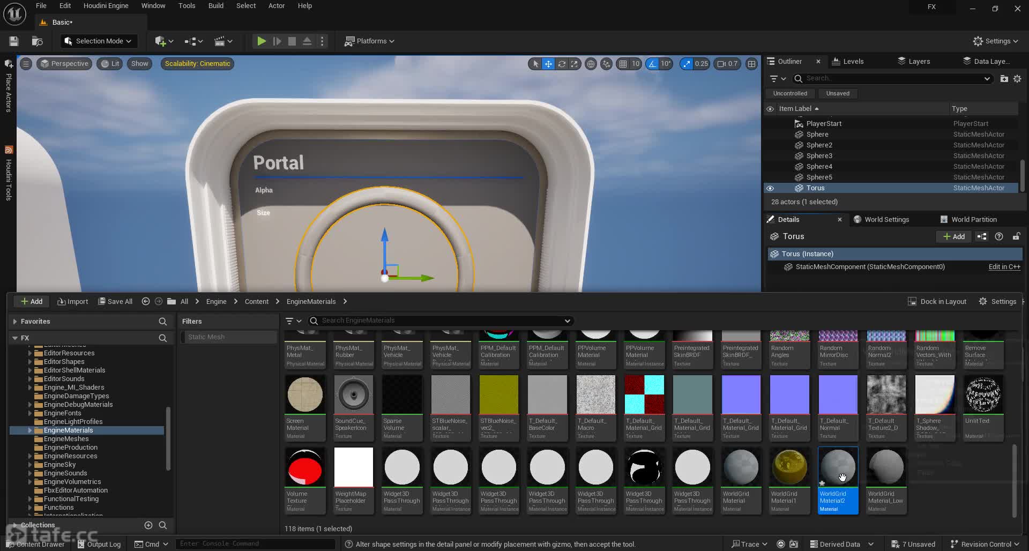Open the Houdini Engine menu
Image resolution: width=1029 pixels, height=551 pixels.
point(106,6)
